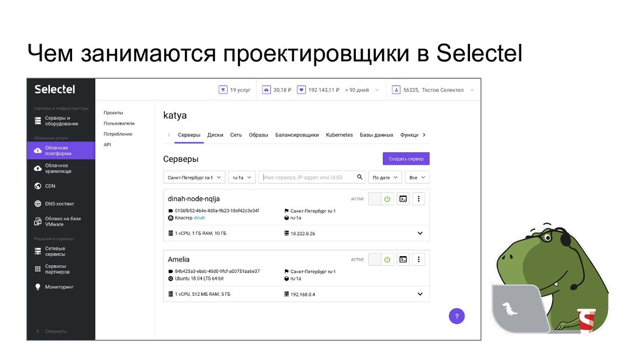Open ru-1a zone dropdown
The width and height of the screenshot is (625, 352).
coord(242,177)
